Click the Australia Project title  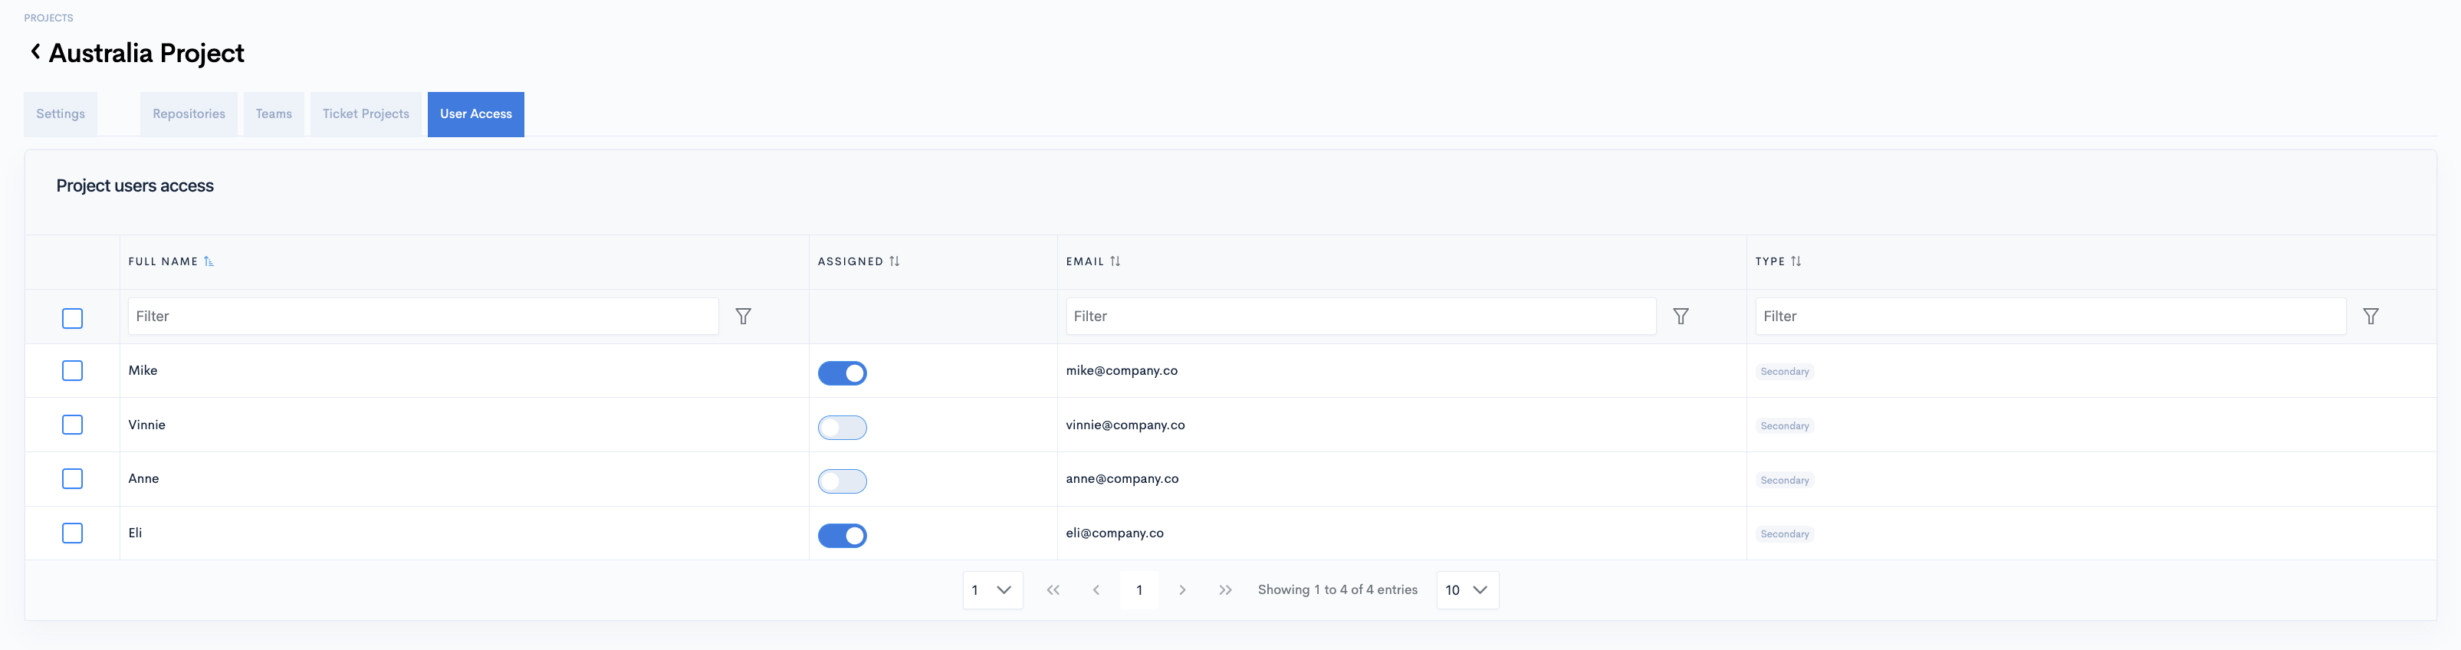click(x=146, y=54)
